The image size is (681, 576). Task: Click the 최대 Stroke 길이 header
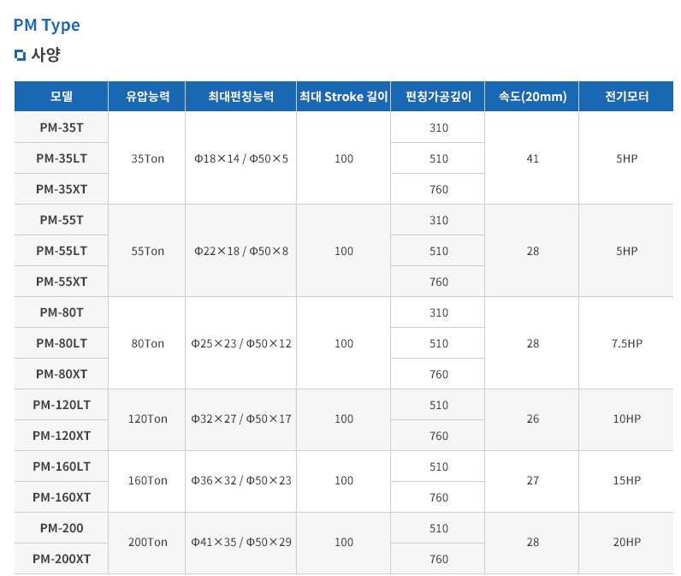(343, 97)
